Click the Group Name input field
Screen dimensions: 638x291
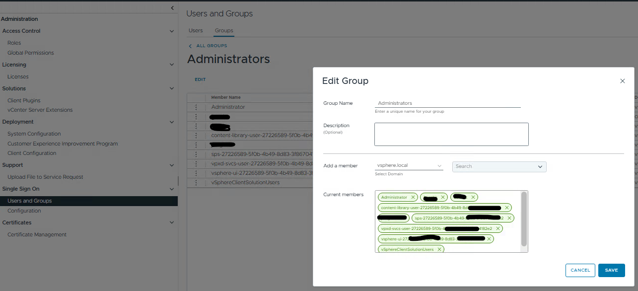448,103
